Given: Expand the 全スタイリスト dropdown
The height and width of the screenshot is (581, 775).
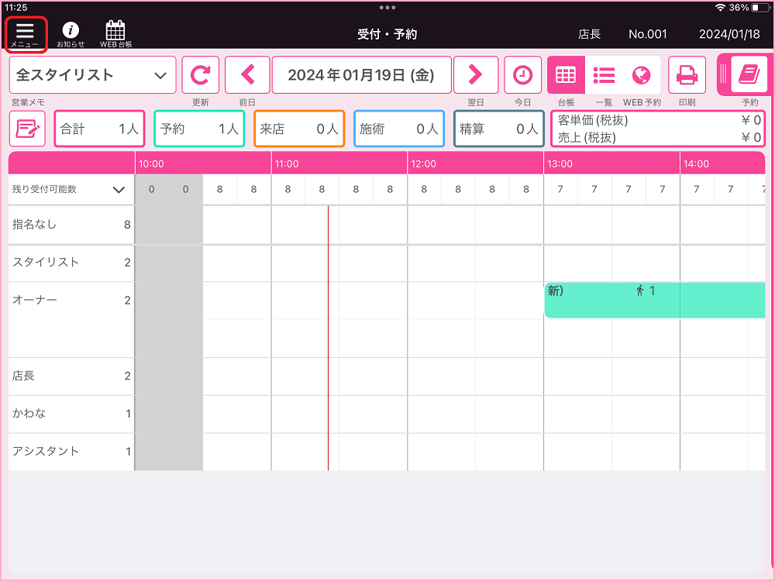Looking at the screenshot, I should [92, 75].
